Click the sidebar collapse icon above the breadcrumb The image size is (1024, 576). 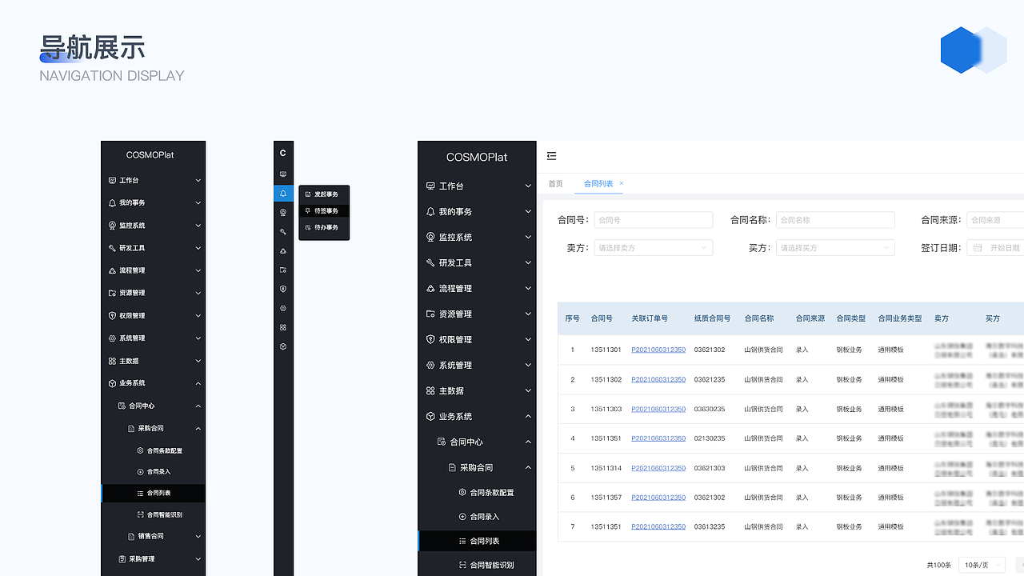tap(551, 156)
